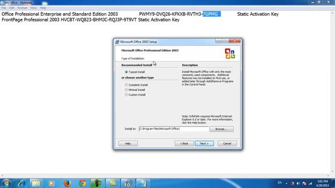Choose the Minimal Install option
The width and height of the screenshot is (335, 188).
click(126, 90)
